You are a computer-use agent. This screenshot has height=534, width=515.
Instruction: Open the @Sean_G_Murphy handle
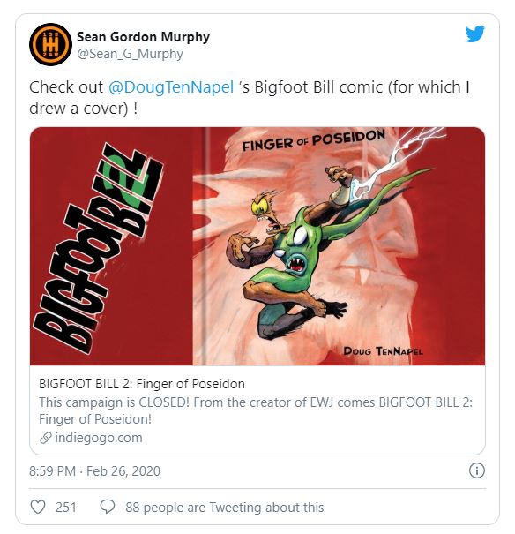coord(130,54)
